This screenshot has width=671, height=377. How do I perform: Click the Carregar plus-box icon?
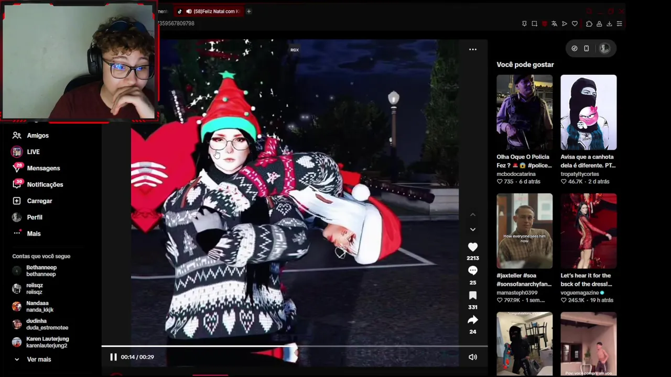pyautogui.click(x=17, y=201)
